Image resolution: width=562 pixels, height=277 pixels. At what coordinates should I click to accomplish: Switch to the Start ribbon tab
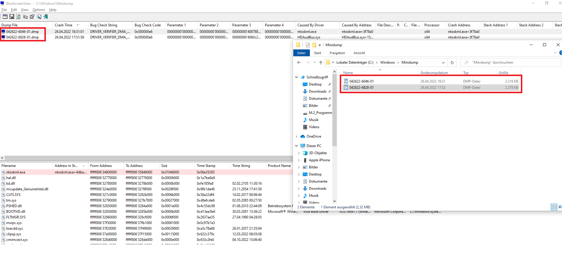pos(318,53)
